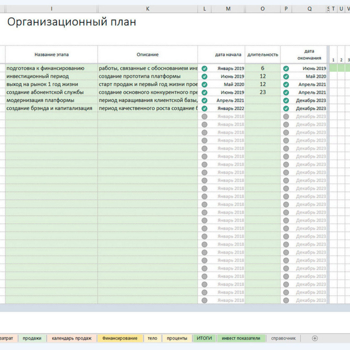Open the ИТОГИ sheet tab
The width and height of the screenshot is (350, 350).
coord(204,338)
